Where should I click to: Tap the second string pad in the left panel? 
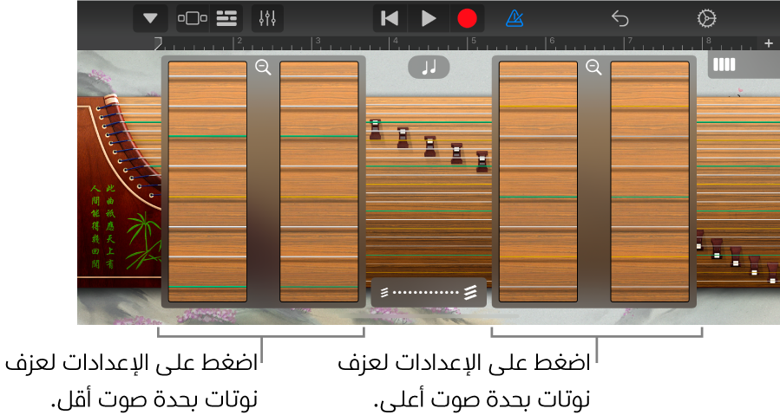[x=319, y=181]
